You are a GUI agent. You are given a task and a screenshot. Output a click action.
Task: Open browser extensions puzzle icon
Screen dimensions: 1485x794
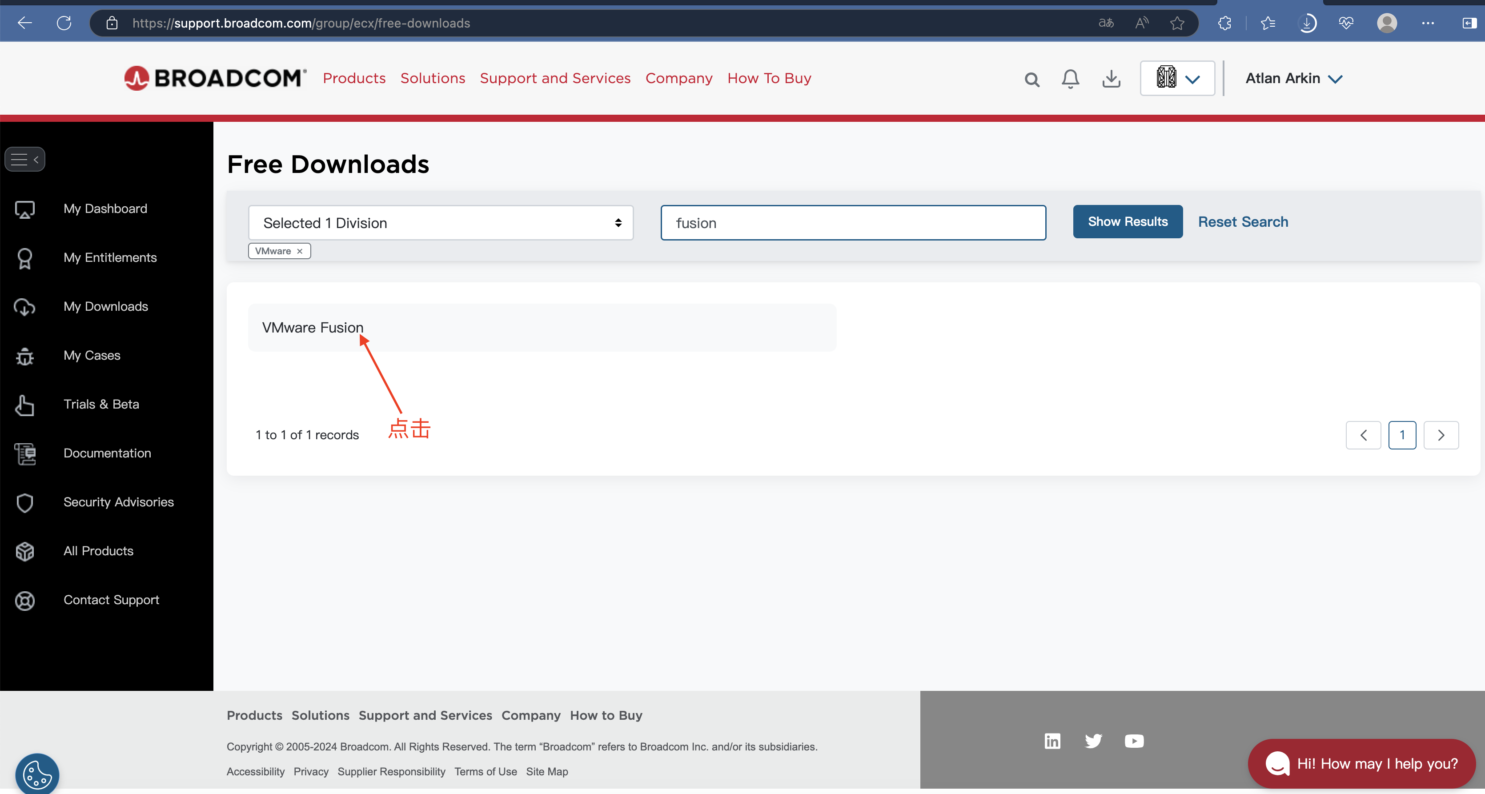click(x=1224, y=23)
